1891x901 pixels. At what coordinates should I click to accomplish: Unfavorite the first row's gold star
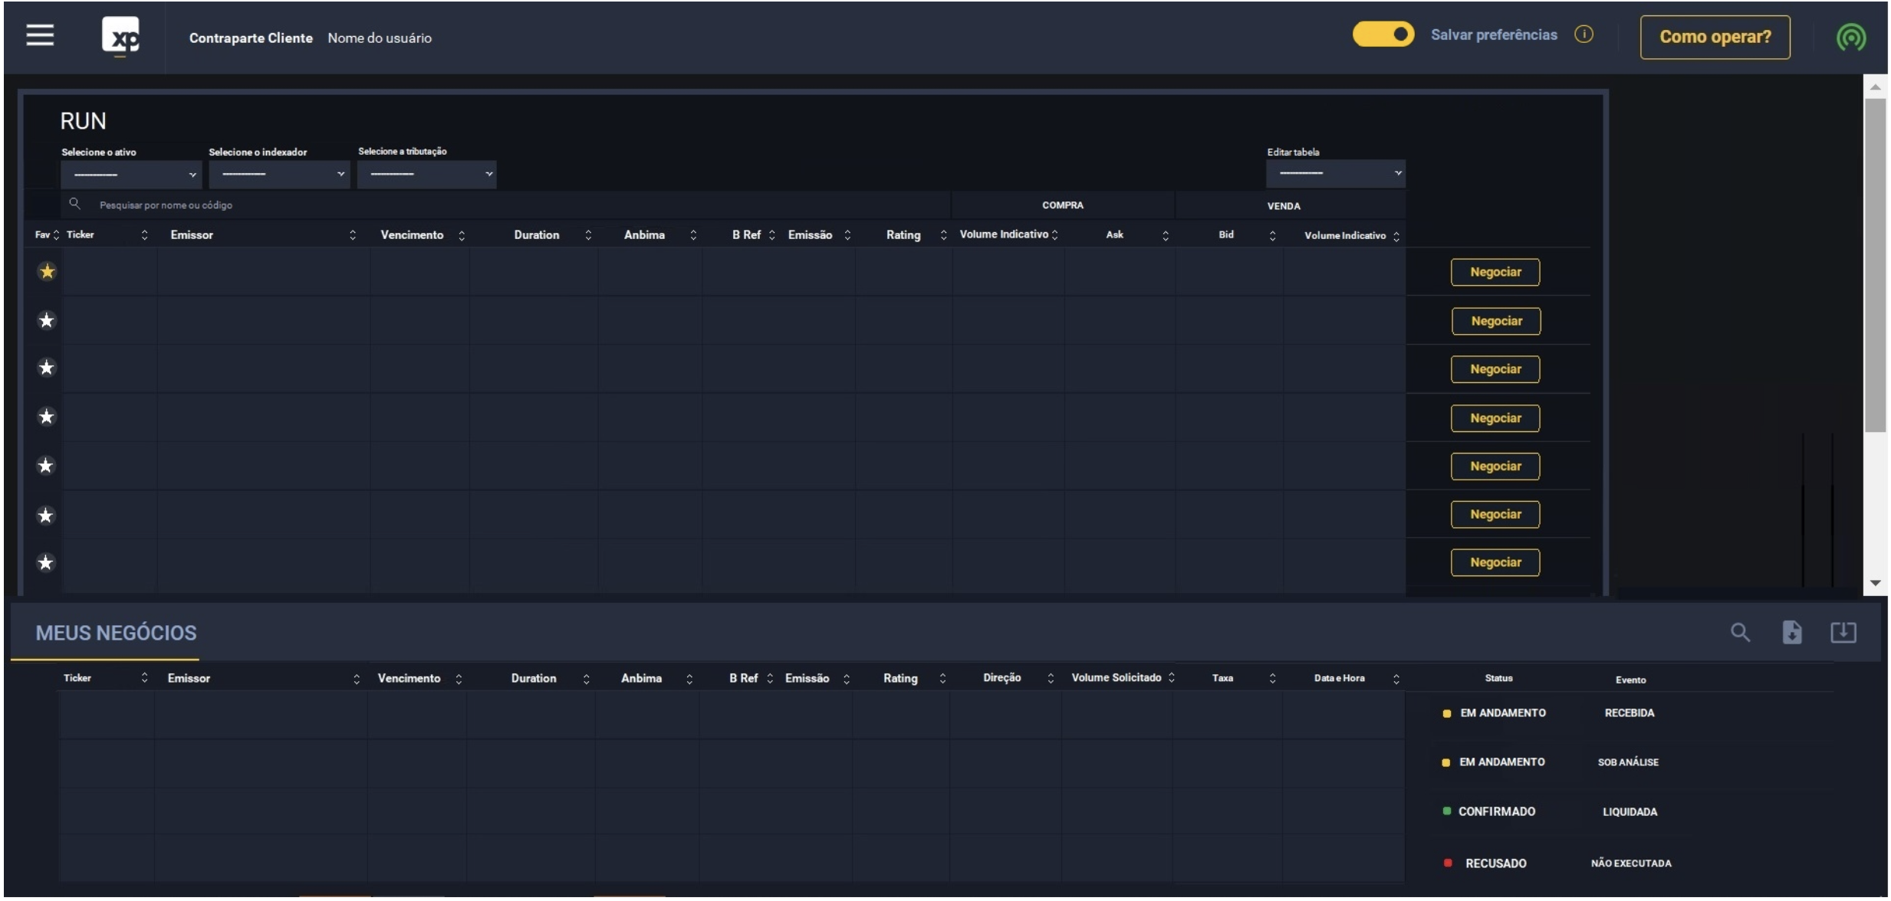click(x=47, y=272)
